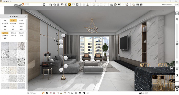This screenshot has width=179, height=95.
Task: Select the 玉石 series filter
Action: [x=5, y=38]
